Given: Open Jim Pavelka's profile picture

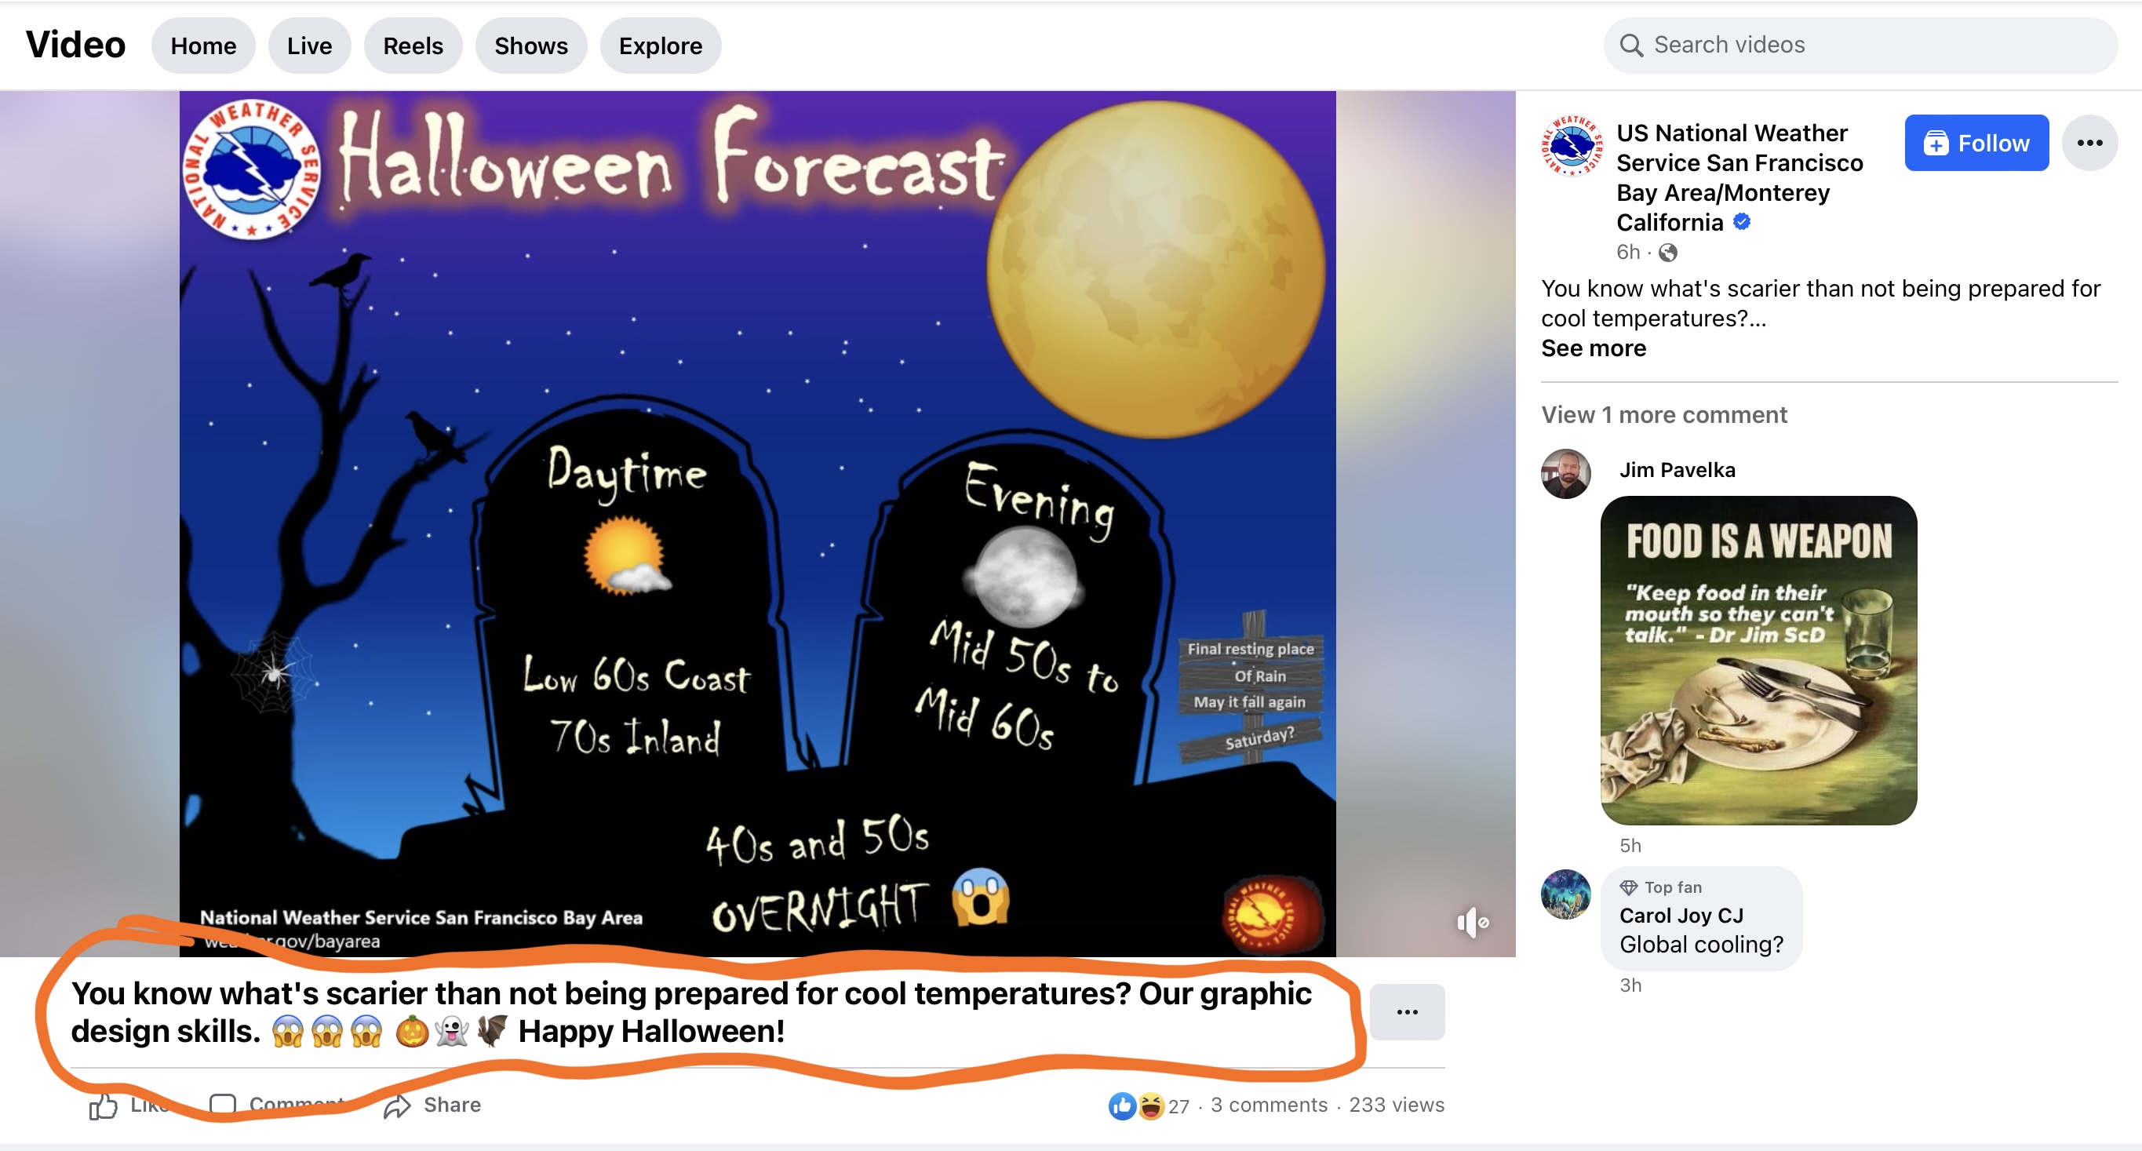Looking at the screenshot, I should [1566, 473].
